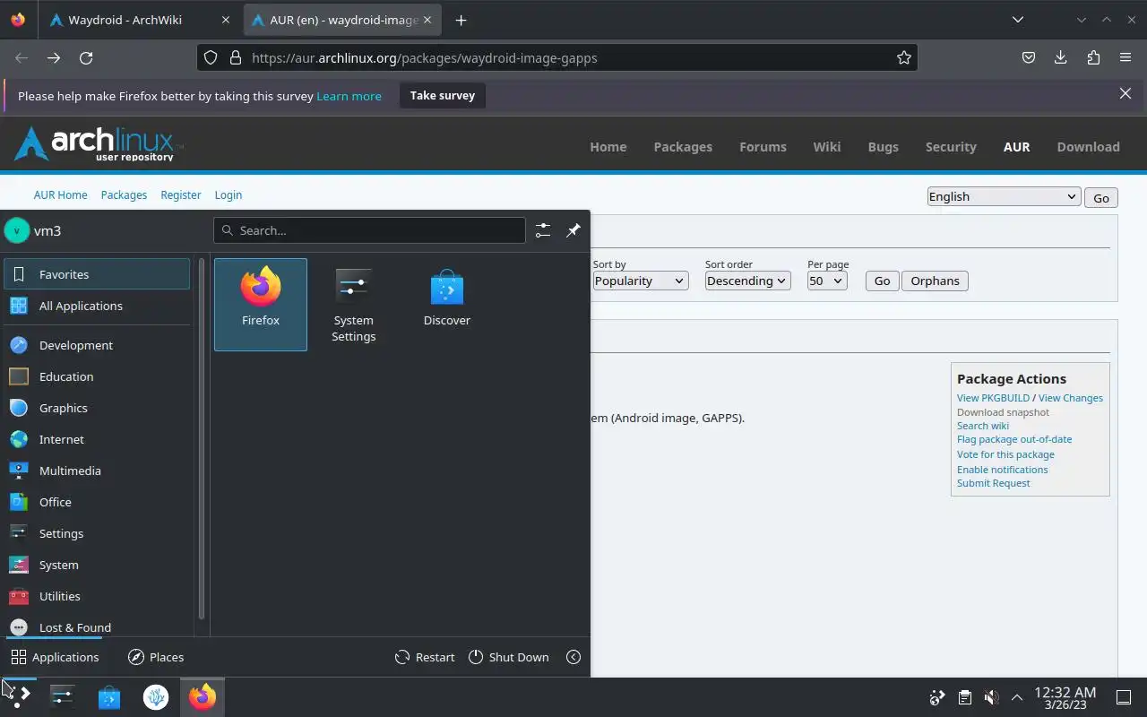Click the vm3 user avatar
This screenshot has height=717, width=1147.
(17, 230)
